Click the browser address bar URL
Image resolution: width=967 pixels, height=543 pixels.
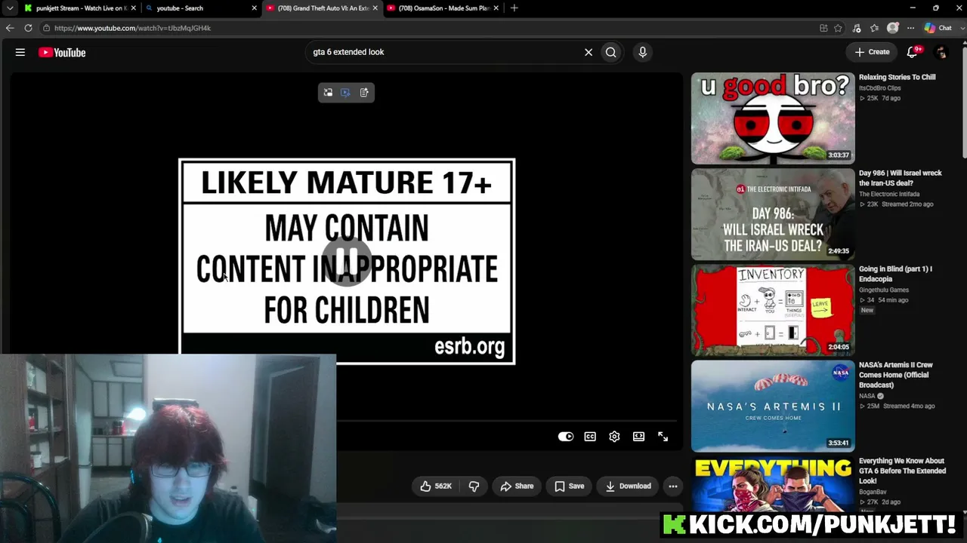tap(132, 28)
